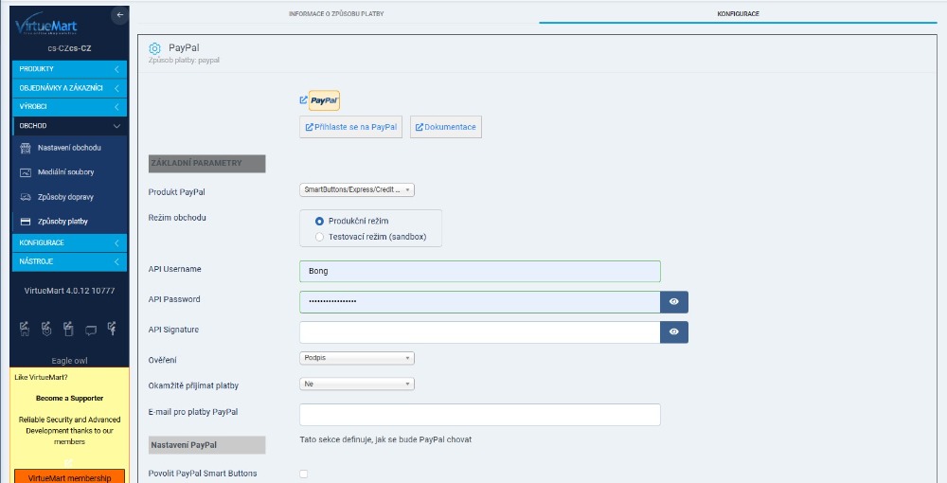Screen dimensions: 947x483
Task: Collapse the sidebar with the arrow button
Action: tap(118, 15)
